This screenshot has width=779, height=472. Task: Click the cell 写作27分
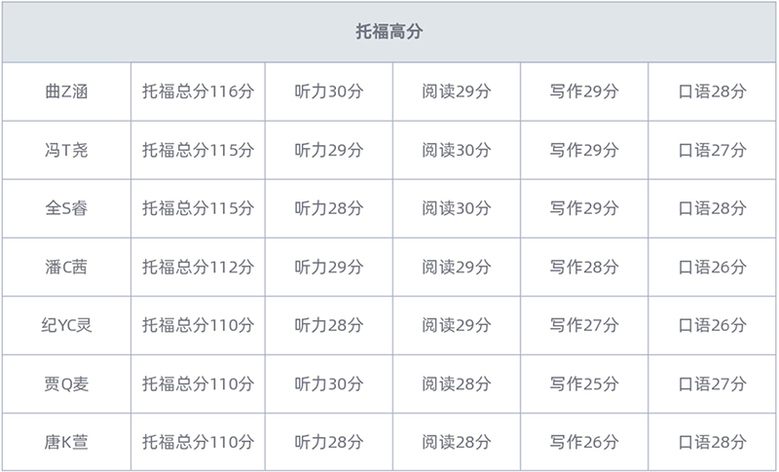coord(584,325)
